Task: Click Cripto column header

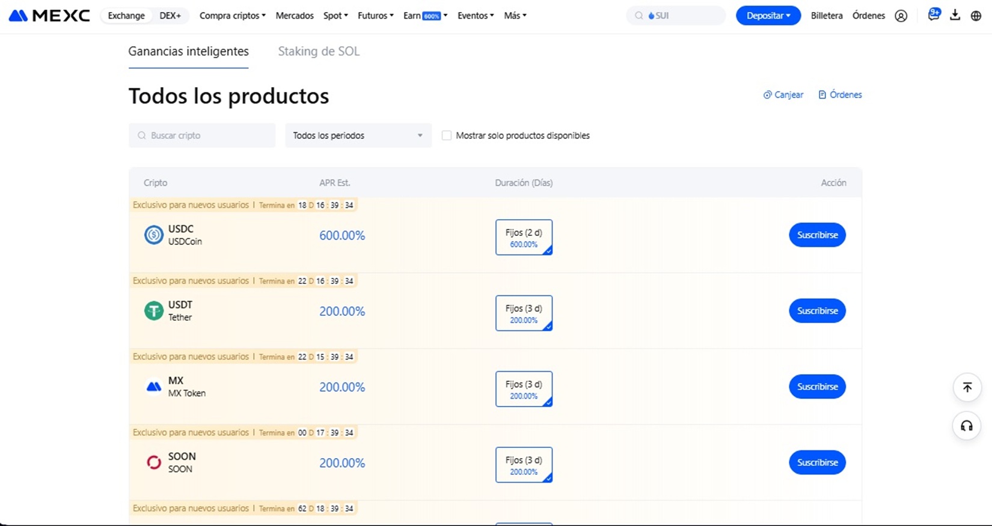Action: tap(155, 183)
